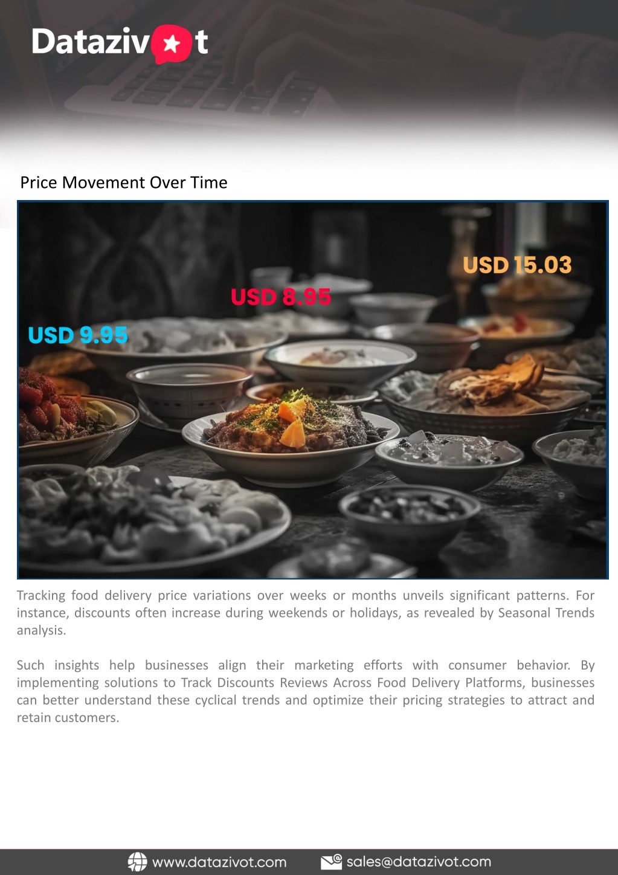Click the keyboard header banner image
The height and width of the screenshot is (875, 618).
click(309, 79)
